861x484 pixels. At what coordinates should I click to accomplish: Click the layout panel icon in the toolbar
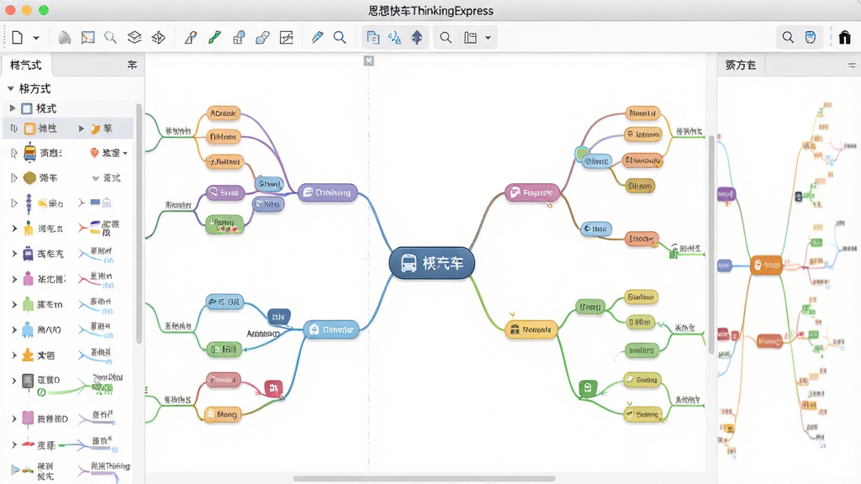point(471,37)
